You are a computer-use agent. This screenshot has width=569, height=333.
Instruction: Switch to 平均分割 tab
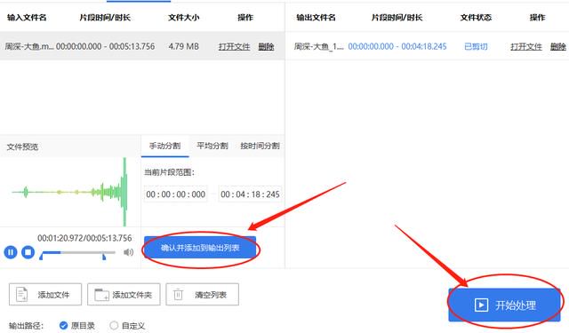(212, 146)
